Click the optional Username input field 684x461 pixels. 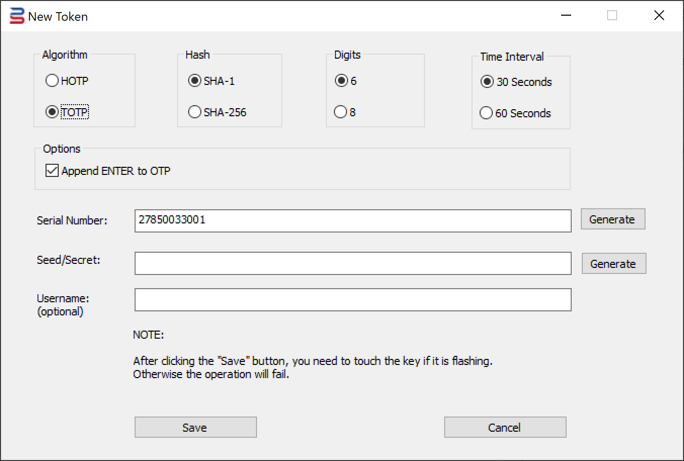coord(353,300)
